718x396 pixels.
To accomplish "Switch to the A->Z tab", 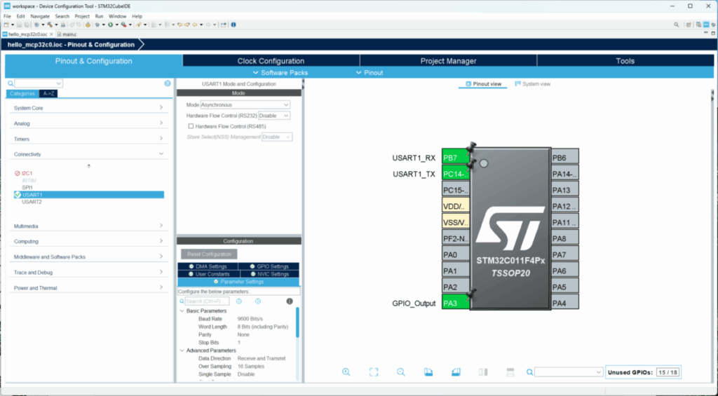I will [x=48, y=93].
